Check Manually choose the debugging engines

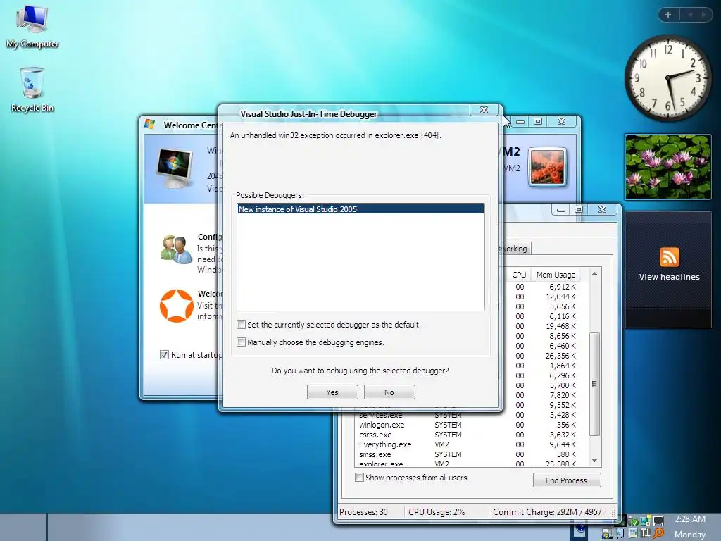tap(241, 342)
